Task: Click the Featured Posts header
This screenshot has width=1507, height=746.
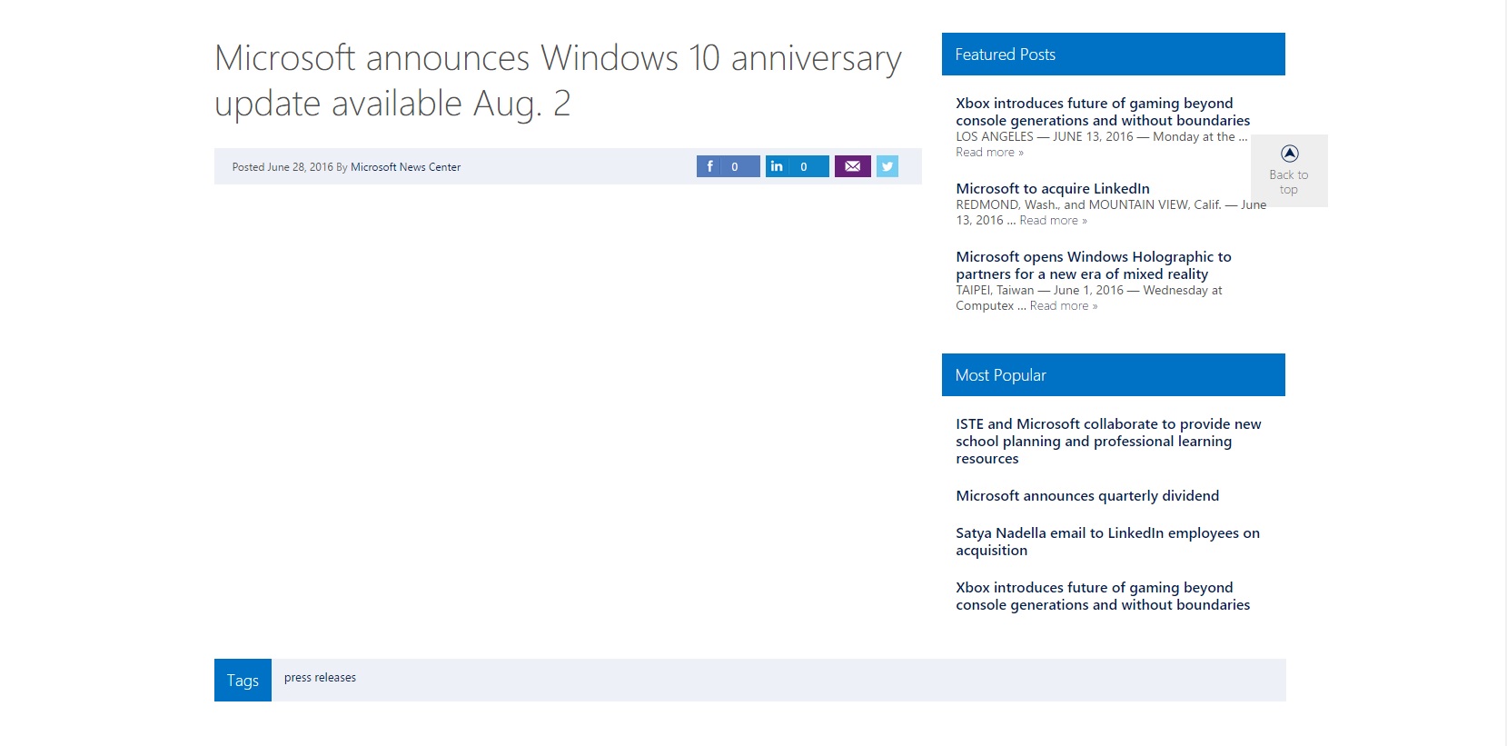Action: [x=1114, y=55]
